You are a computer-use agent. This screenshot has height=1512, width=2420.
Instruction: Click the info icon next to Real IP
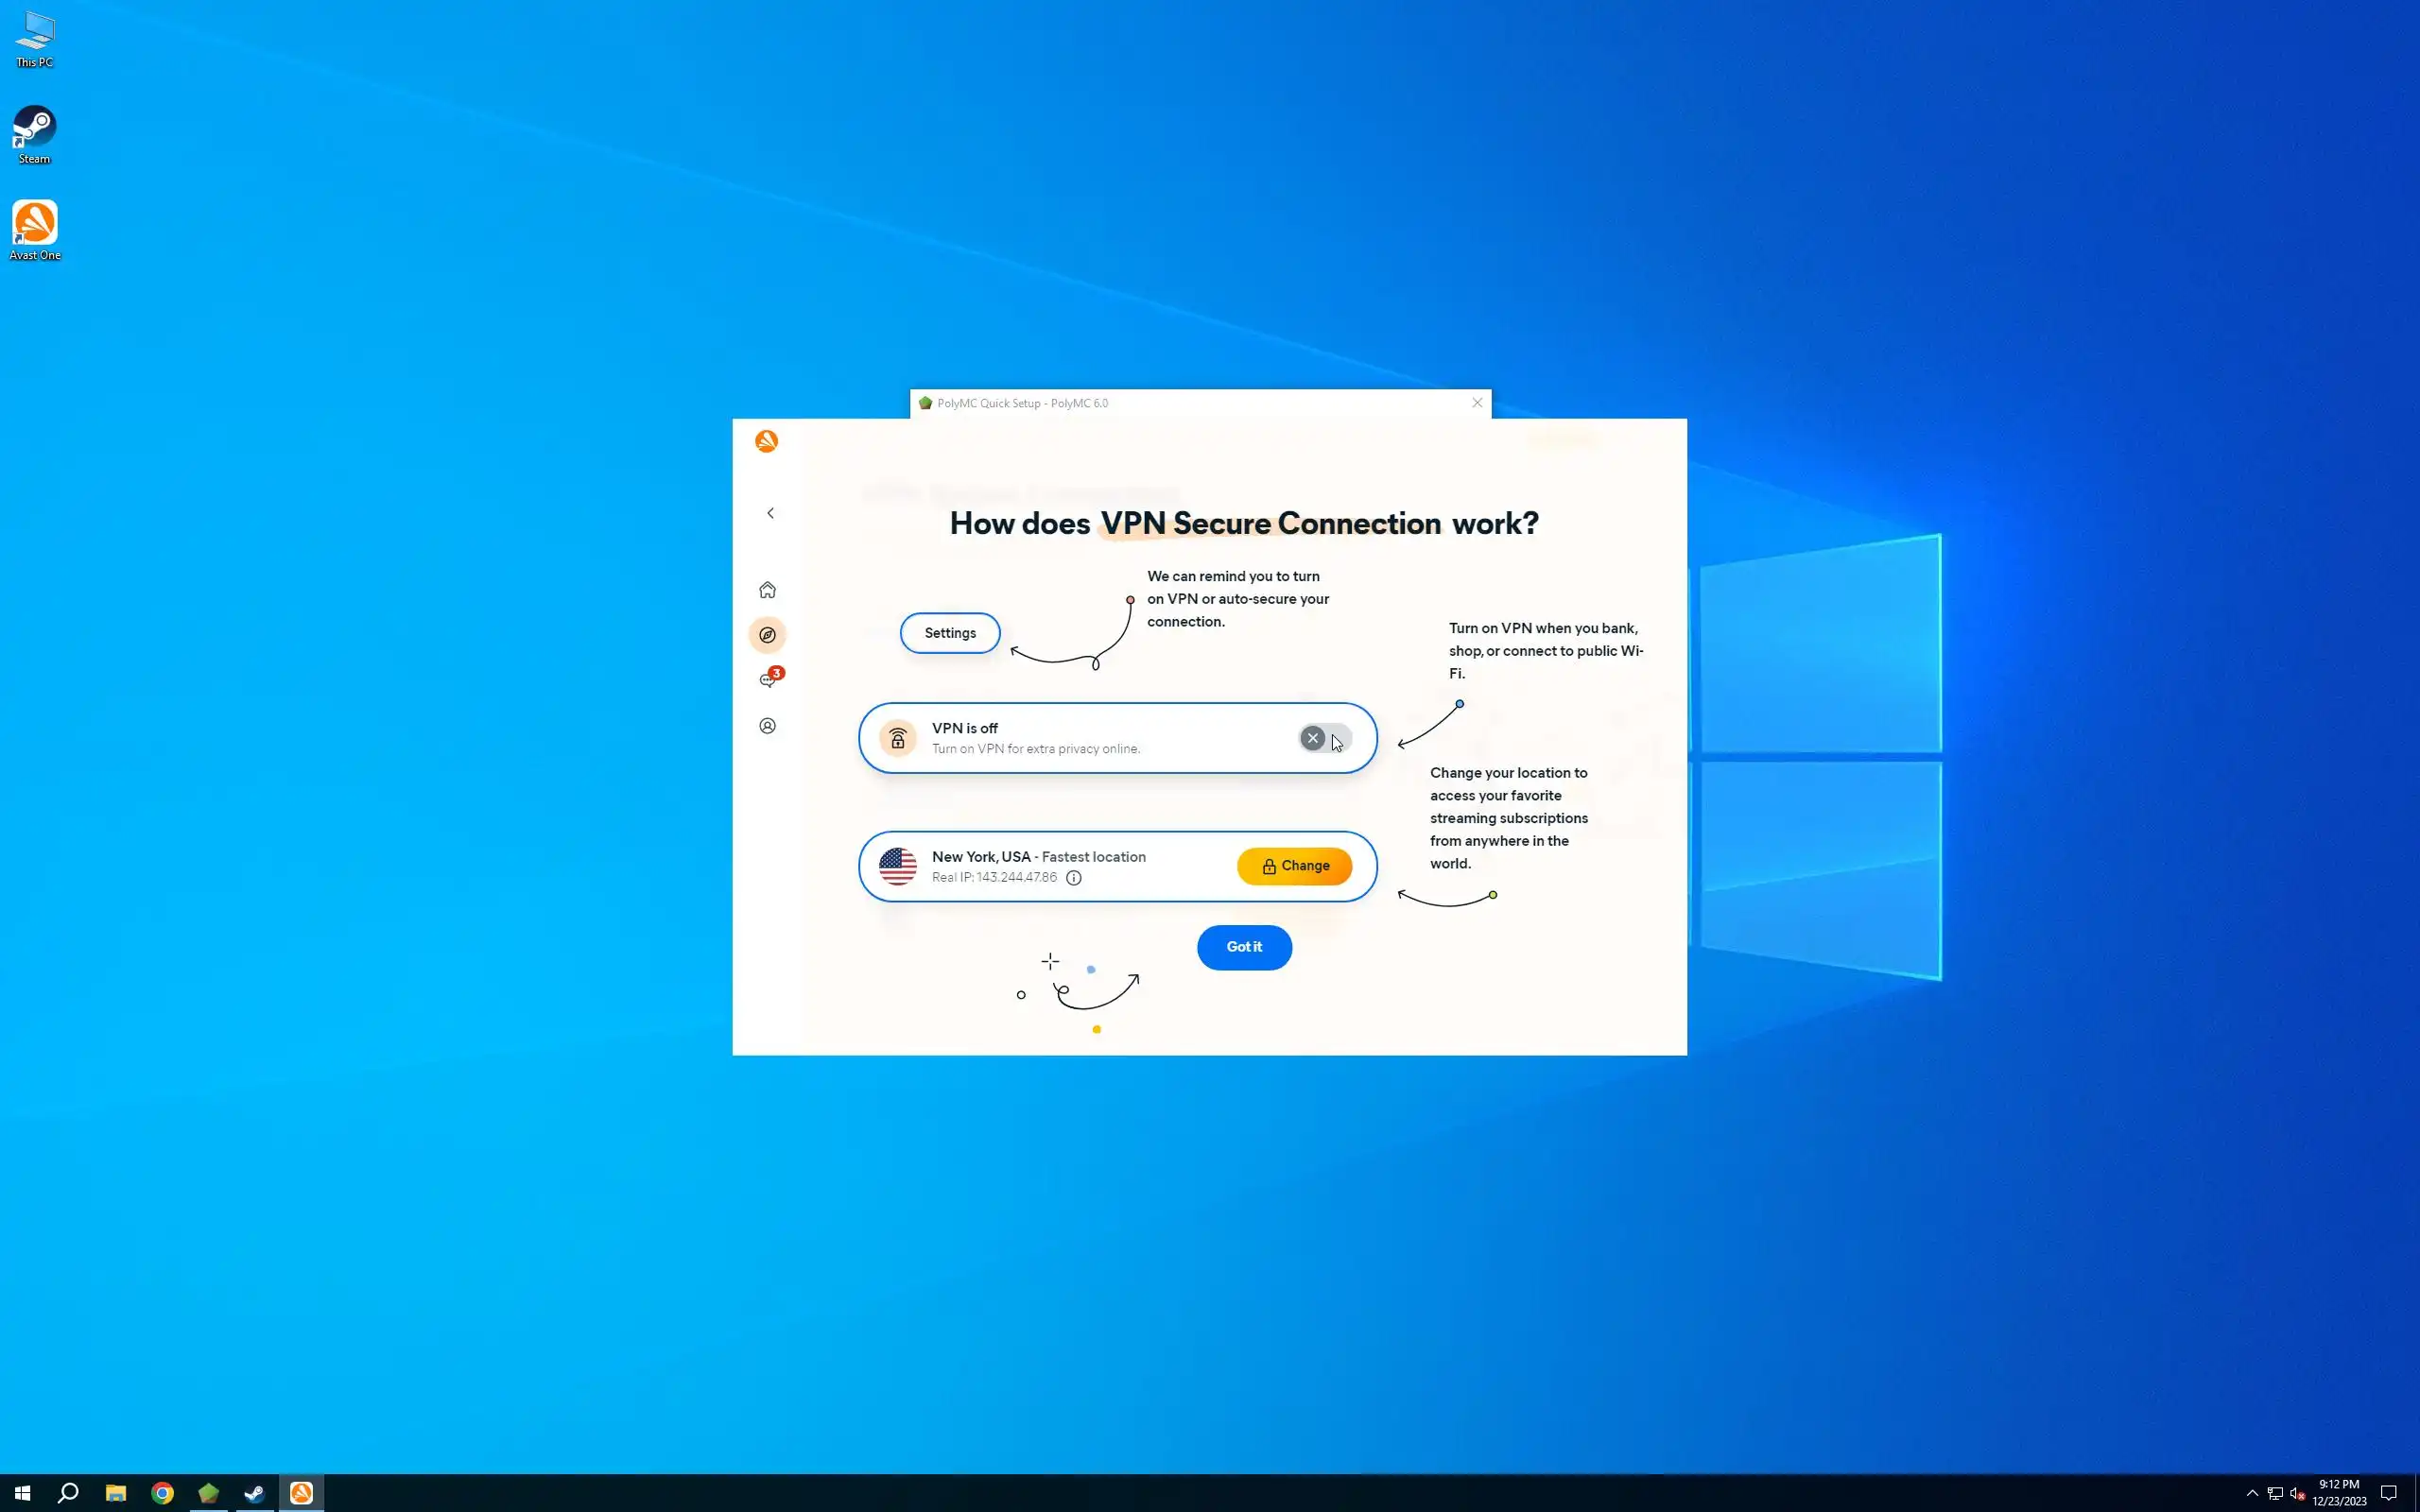(x=1073, y=878)
